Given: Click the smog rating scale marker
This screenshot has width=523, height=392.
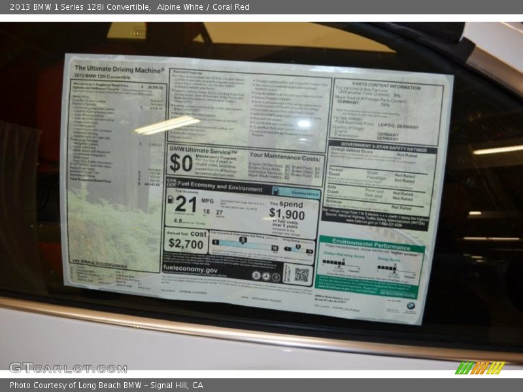Looking at the screenshot, I should click(298, 248).
